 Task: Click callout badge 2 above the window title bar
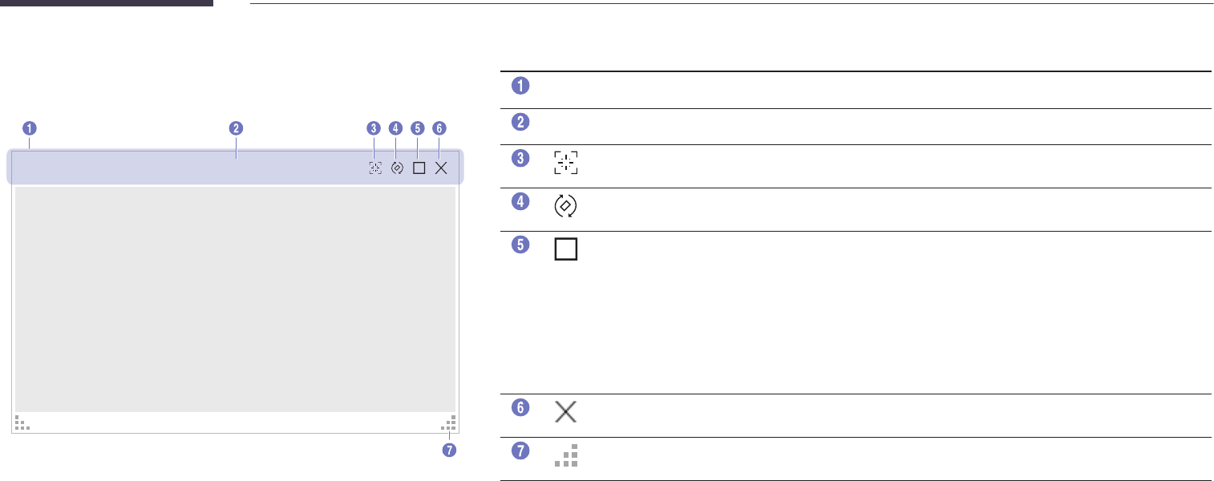click(236, 127)
